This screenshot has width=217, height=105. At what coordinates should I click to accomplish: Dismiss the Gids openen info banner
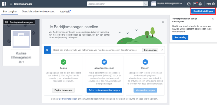pos(162,50)
